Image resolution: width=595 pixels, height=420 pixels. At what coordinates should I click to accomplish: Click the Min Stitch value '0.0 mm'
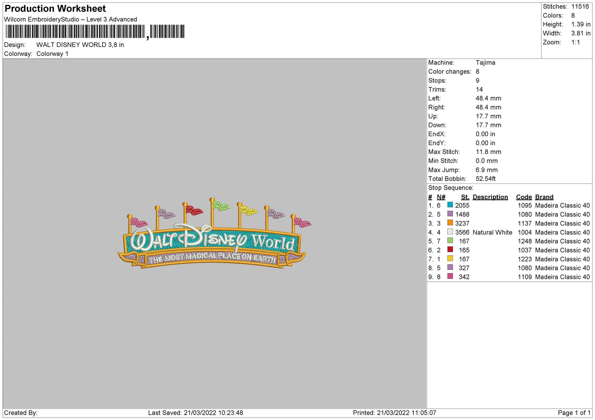pyautogui.click(x=487, y=161)
